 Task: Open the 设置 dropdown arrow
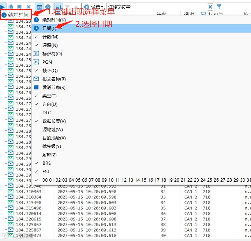pyautogui.click(x=102, y=7)
